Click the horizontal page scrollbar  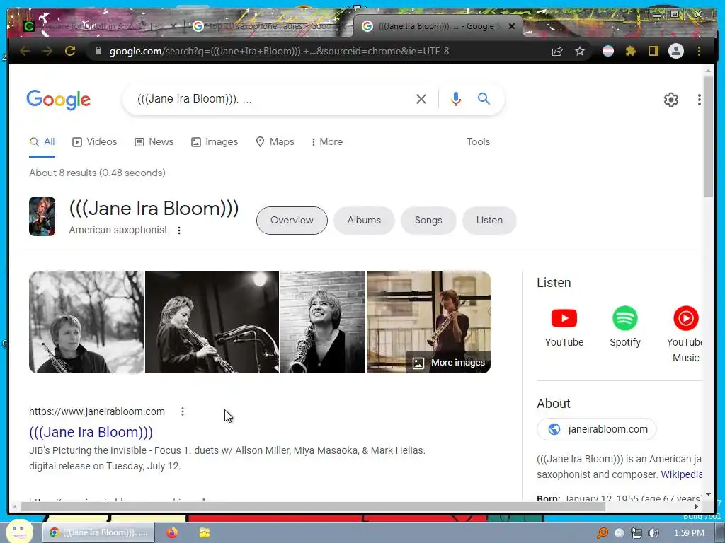click(312, 506)
